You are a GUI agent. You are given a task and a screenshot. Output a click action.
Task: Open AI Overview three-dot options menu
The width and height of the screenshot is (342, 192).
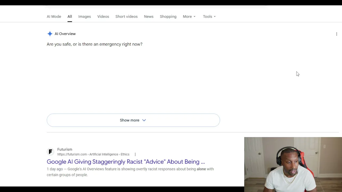point(336,34)
